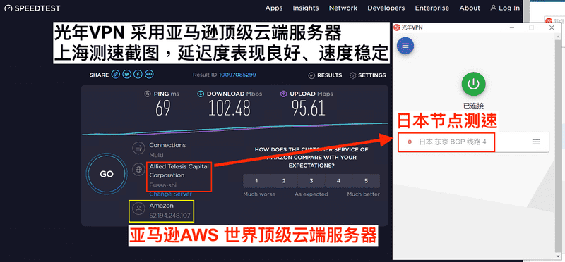
Task: Rate customer service as 4
Action: 339,181
